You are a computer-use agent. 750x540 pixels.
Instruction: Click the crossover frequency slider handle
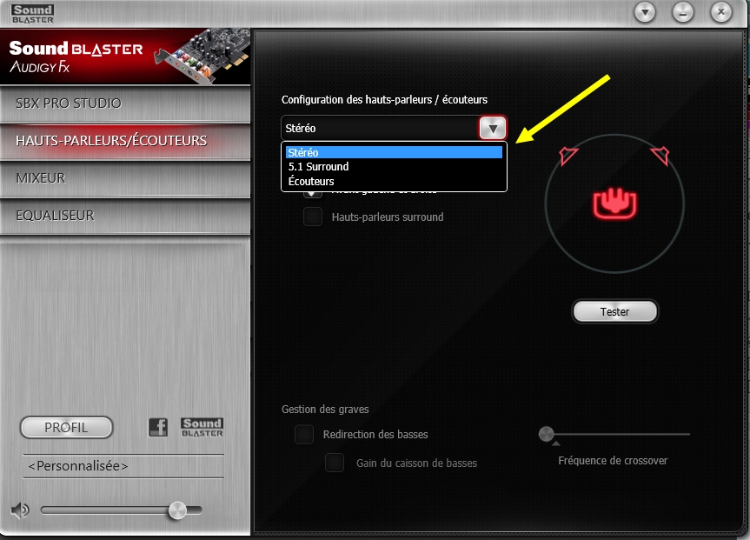(x=547, y=434)
